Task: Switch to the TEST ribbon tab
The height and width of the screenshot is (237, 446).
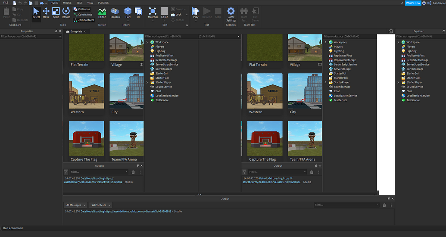Action: click(x=79, y=3)
